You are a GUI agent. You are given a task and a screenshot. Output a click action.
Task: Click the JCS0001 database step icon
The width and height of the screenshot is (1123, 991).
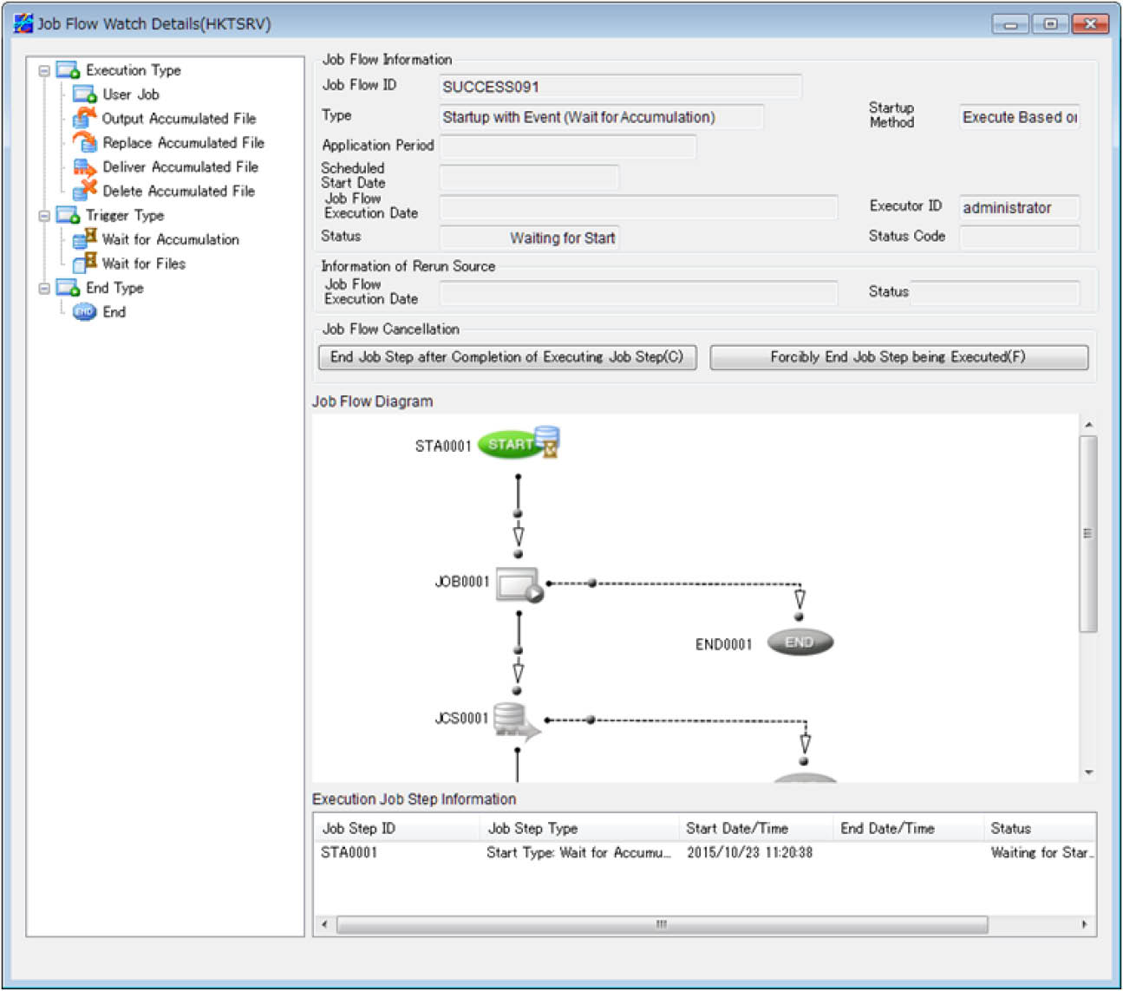[514, 720]
